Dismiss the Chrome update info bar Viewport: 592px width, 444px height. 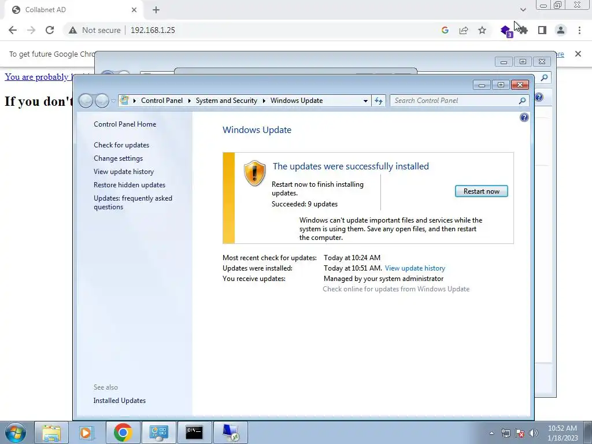pyautogui.click(x=578, y=54)
